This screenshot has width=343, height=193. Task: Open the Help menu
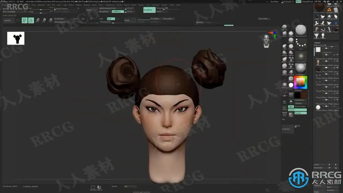pyautogui.click(x=178, y=5)
